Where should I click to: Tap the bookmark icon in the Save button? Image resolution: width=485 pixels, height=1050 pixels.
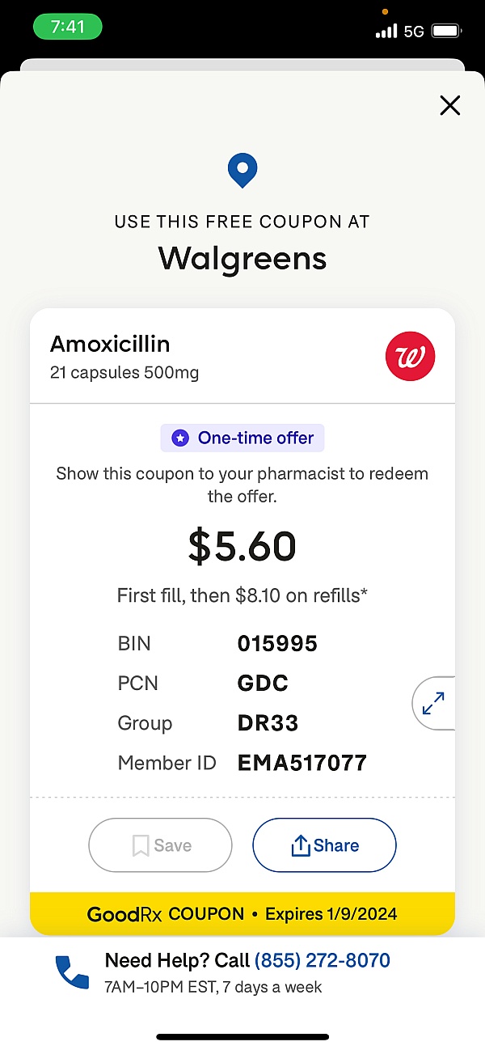coord(141,846)
